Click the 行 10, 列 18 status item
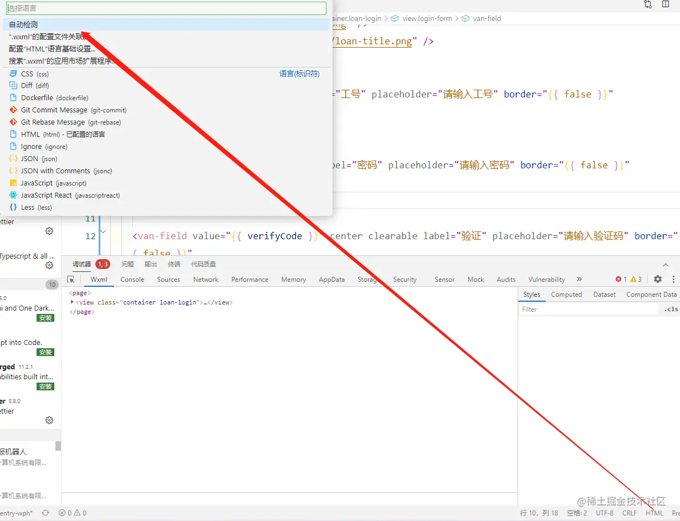 539,513
